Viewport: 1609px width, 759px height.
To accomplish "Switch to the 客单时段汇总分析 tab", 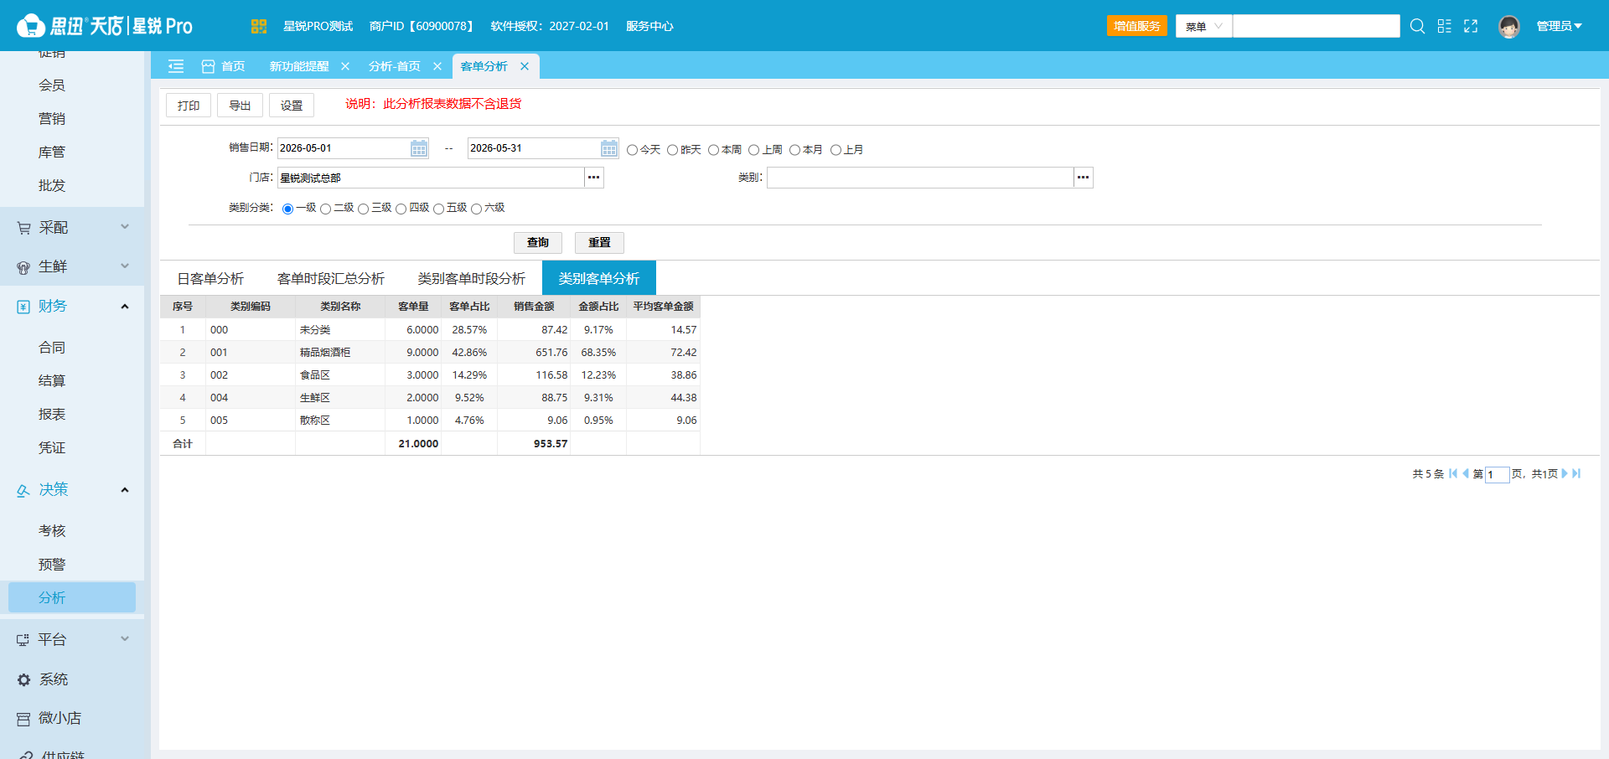I will point(331,278).
